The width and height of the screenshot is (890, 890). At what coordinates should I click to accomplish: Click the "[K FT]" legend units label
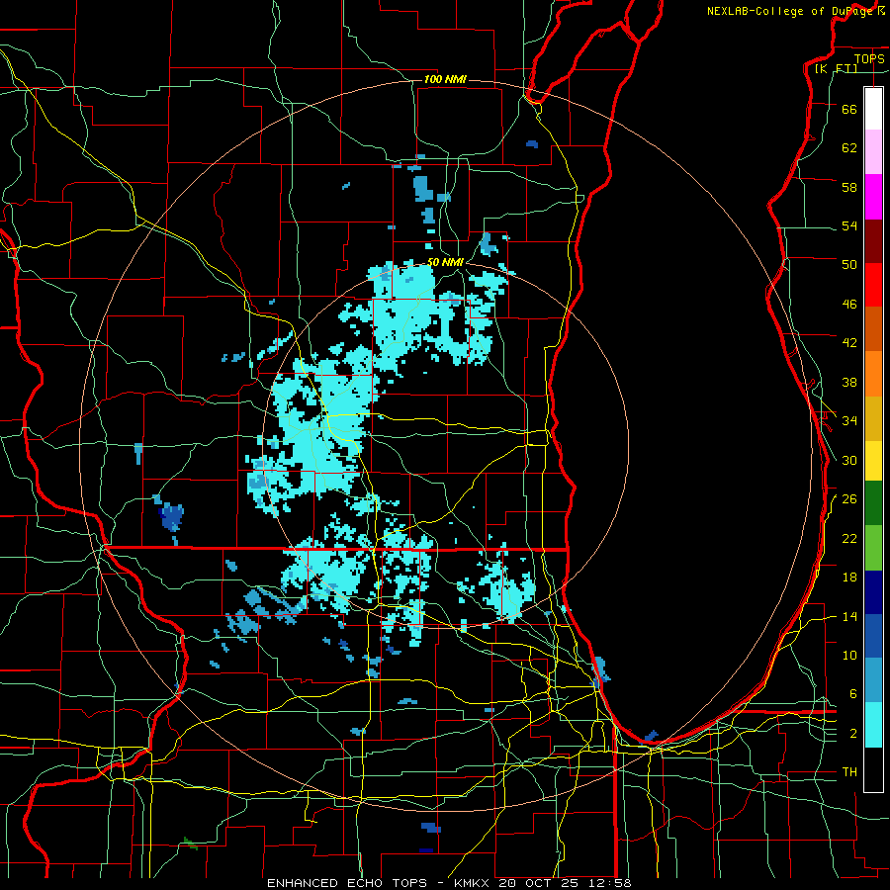(x=836, y=68)
